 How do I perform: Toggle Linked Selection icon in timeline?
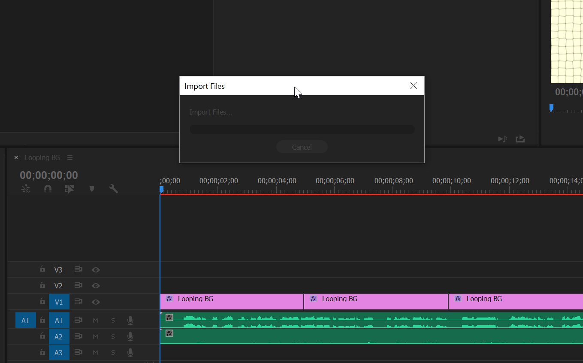click(x=69, y=189)
